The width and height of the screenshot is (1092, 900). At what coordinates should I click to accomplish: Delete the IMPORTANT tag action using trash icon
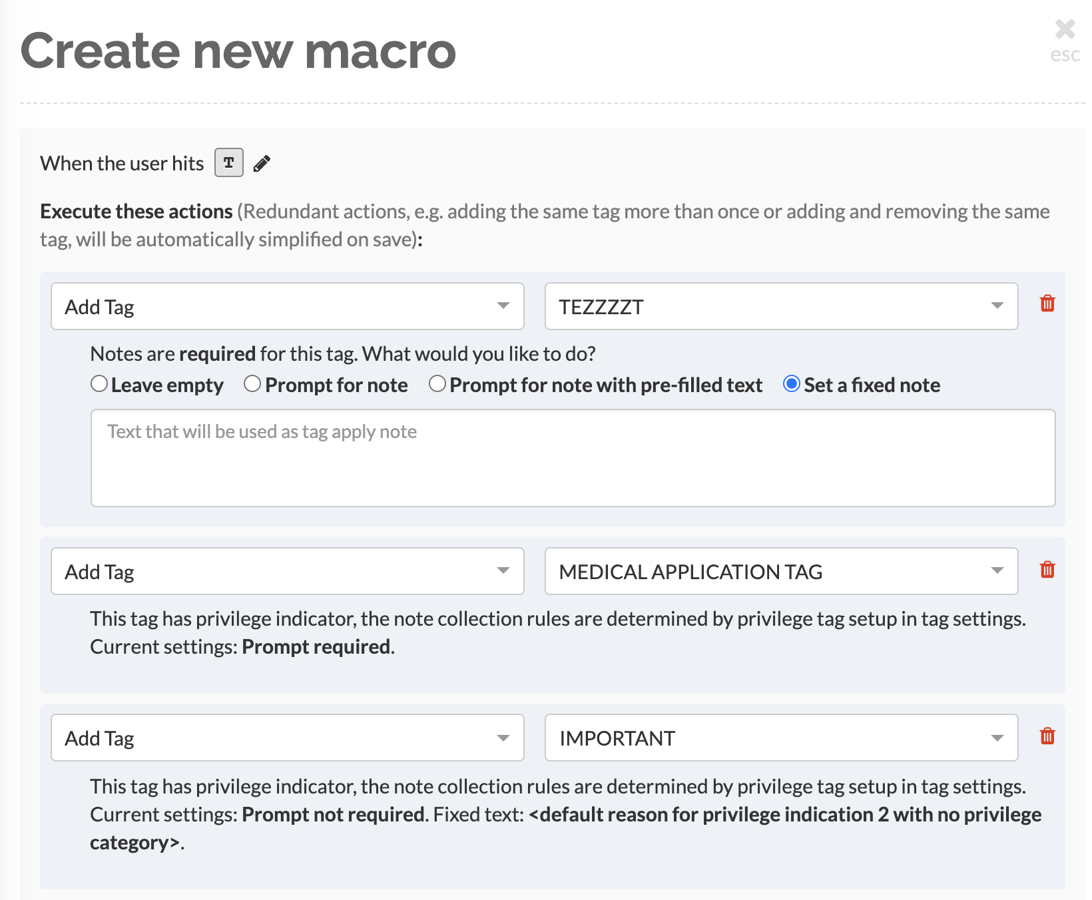click(x=1047, y=736)
